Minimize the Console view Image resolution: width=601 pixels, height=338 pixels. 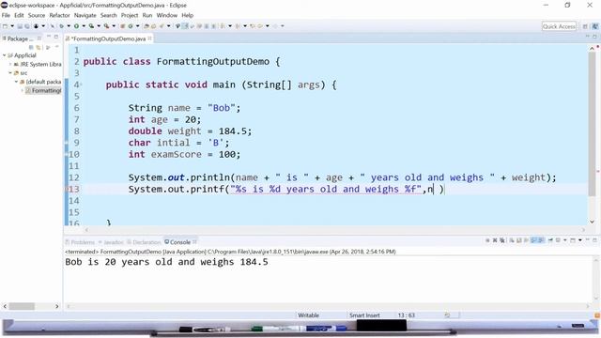click(x=588, y=240)
